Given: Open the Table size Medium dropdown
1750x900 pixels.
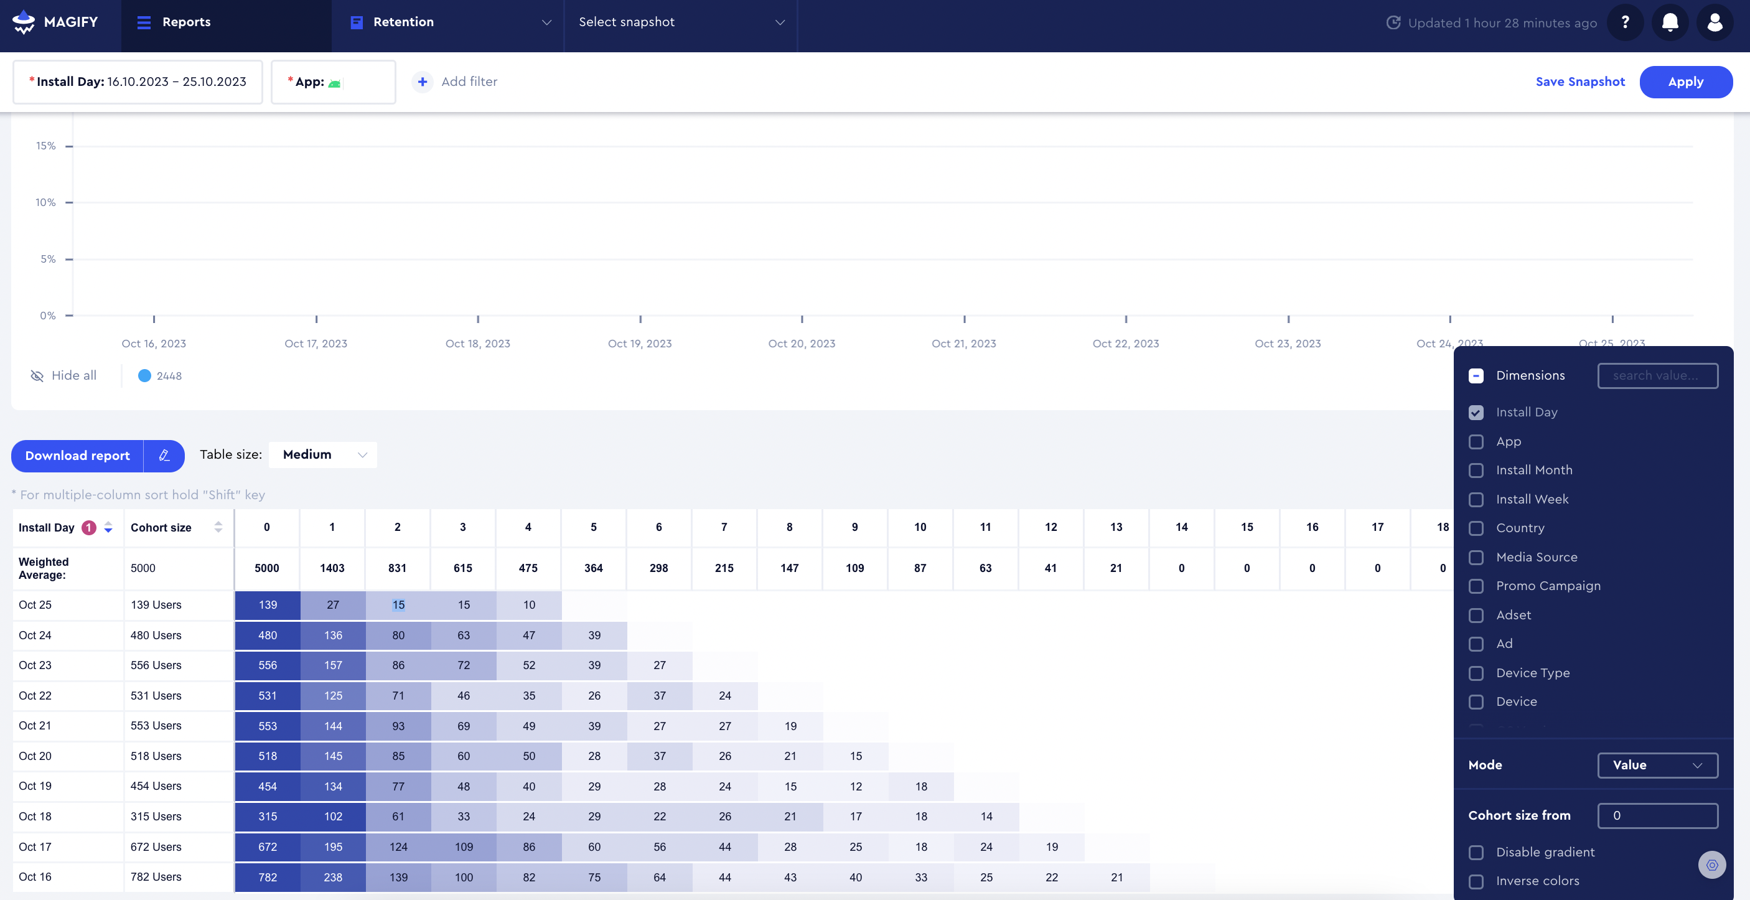Looking at the screenshot, I should 324,454.
